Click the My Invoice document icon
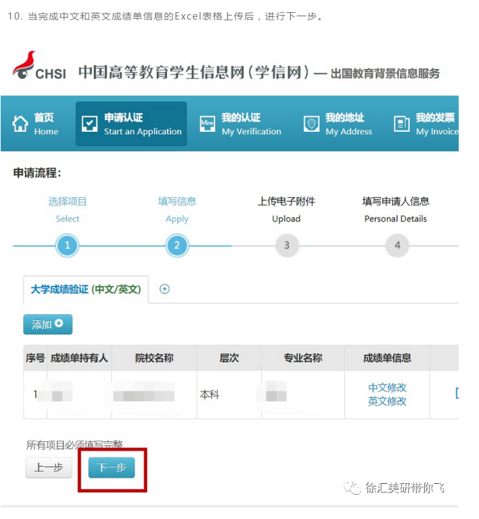This screenshot has width=479, height=519. tap(402, 124)
